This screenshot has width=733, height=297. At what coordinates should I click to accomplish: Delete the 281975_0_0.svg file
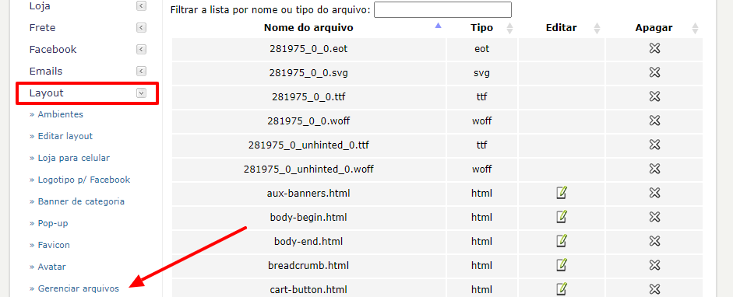click(x=654, y=72)
